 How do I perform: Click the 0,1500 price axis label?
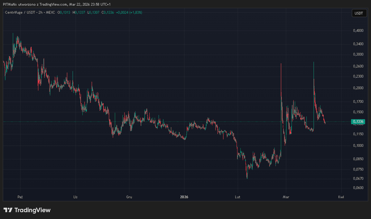tap(358, 112)
